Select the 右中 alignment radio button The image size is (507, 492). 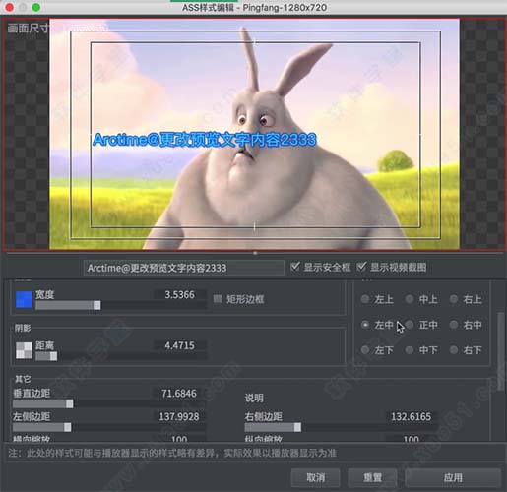tap(454, 325)
